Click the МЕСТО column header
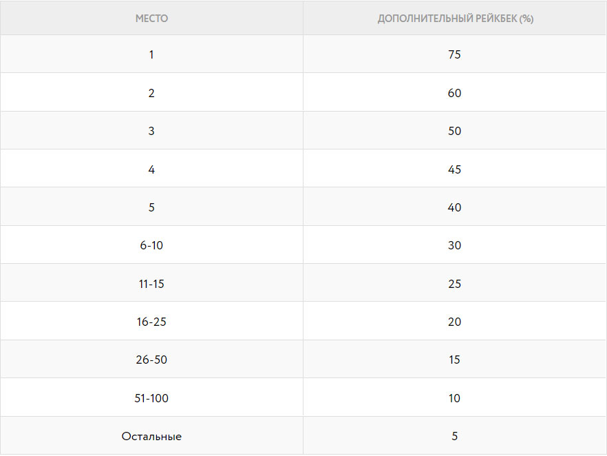Image resolution: width=607 pixels, height=456 pixels. point(151,18)
